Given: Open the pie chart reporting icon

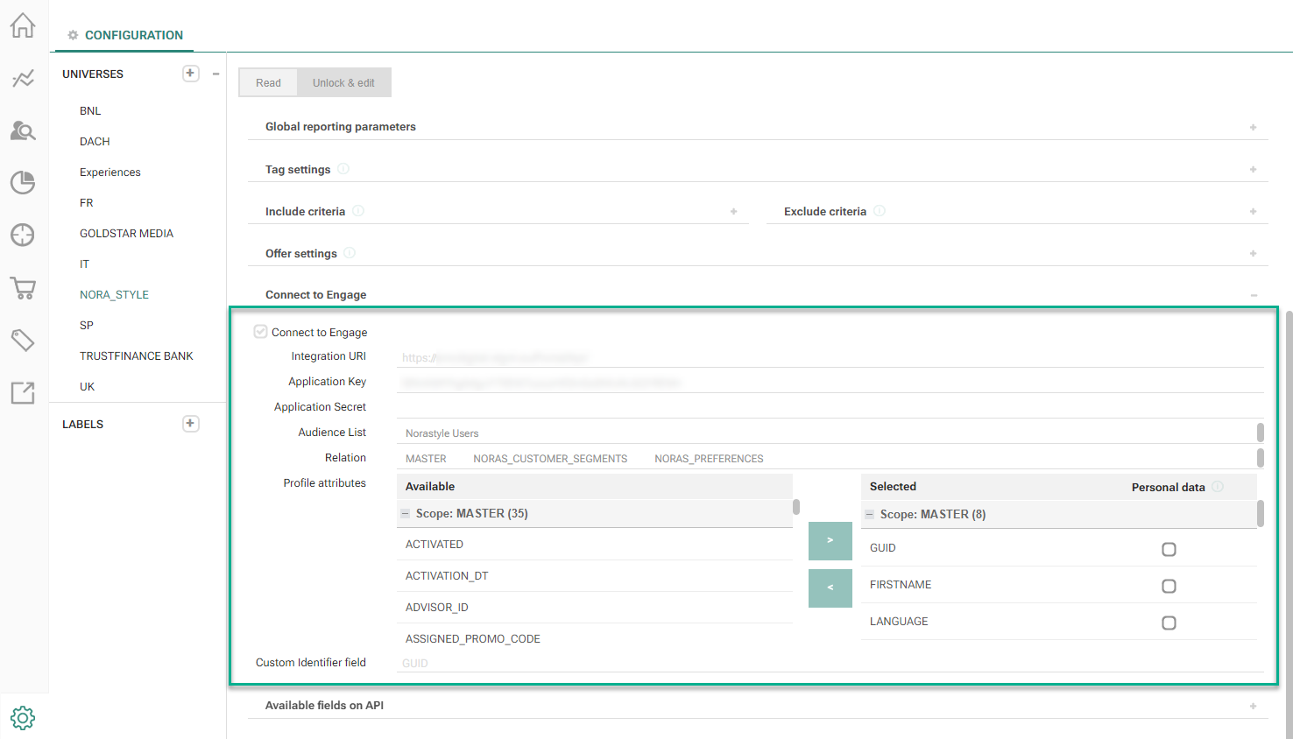Looking at the screenshot, I should (23, 182).
